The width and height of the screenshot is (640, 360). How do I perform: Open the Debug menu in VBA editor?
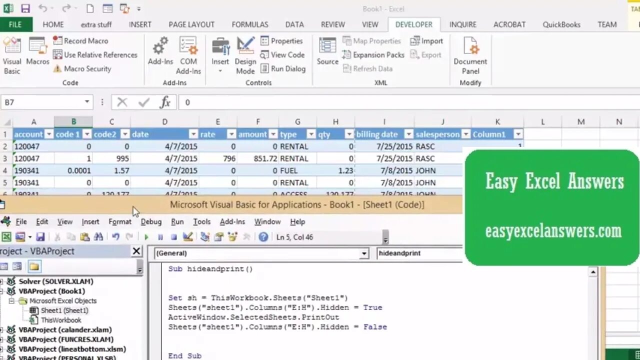[151, 221]
